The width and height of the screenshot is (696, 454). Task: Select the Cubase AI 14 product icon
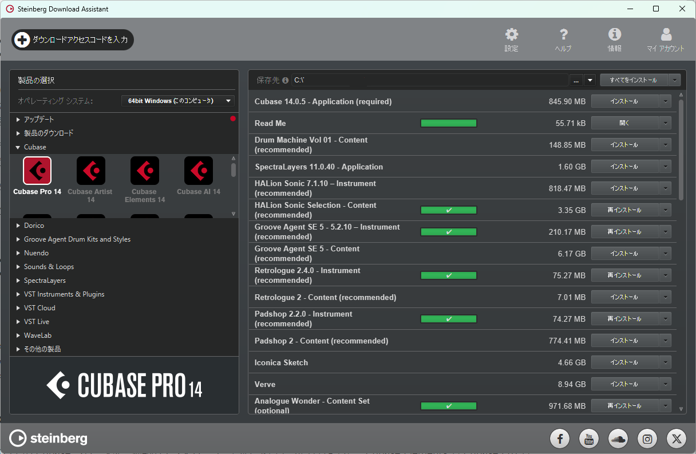198,171
